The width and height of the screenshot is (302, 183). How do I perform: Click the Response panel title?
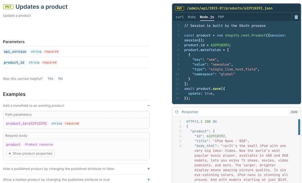tap(190, 112)
